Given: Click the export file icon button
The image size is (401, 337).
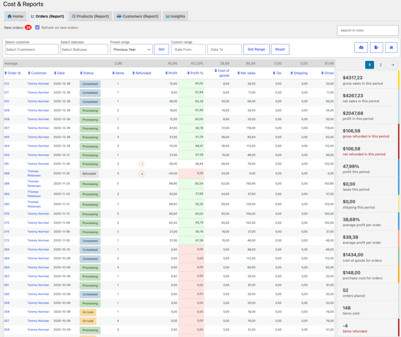Looking at the screenshot, I should [x=376, y=48].
